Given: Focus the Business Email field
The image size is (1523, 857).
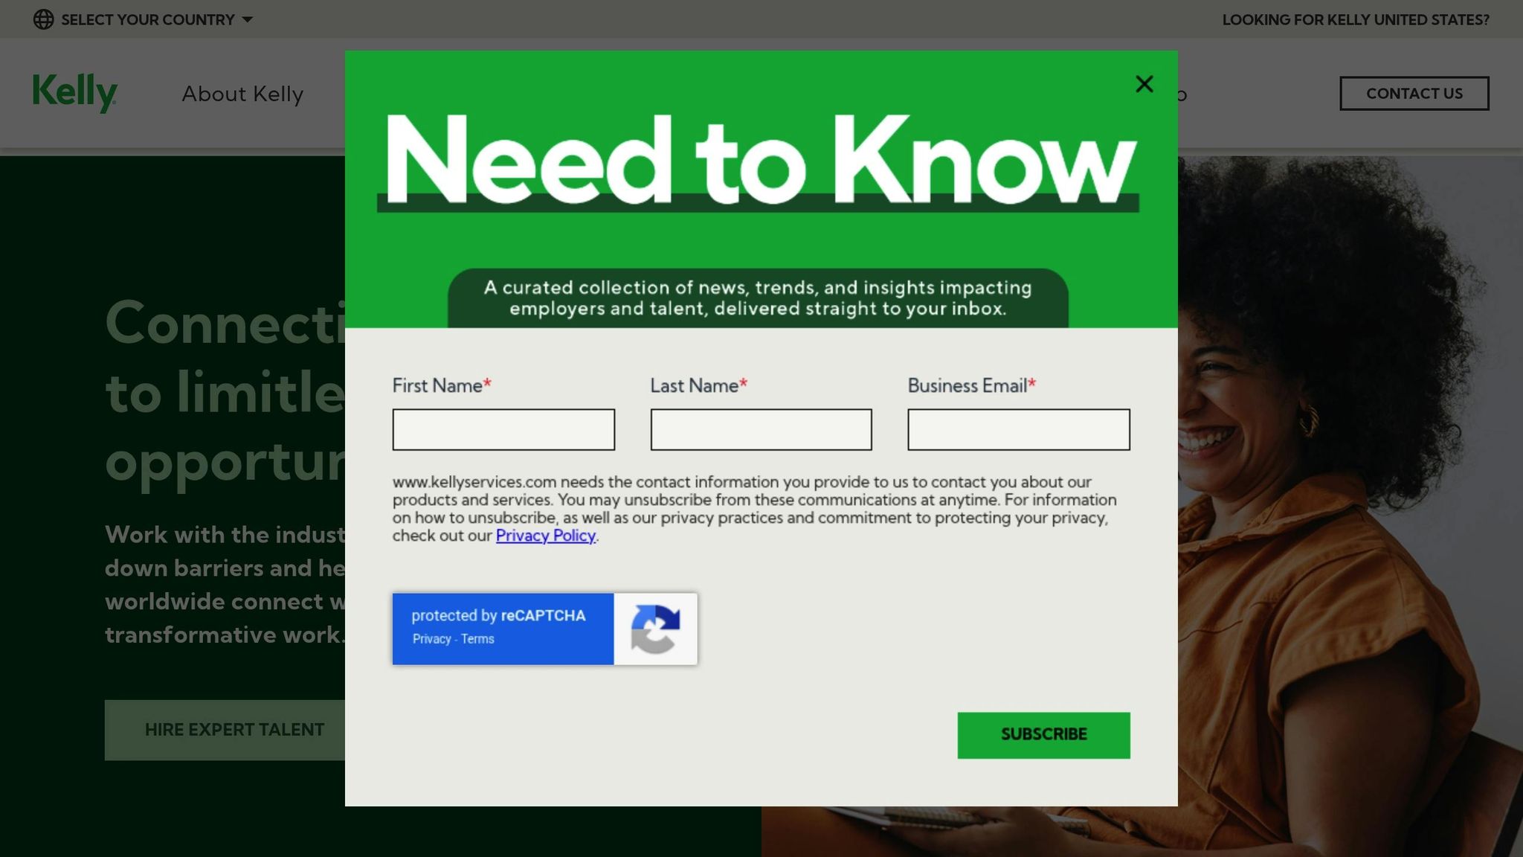Looking at the screenshot, I should [x=1019, y=429].
